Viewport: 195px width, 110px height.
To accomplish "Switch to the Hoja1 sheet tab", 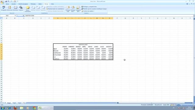I will 9,103.
